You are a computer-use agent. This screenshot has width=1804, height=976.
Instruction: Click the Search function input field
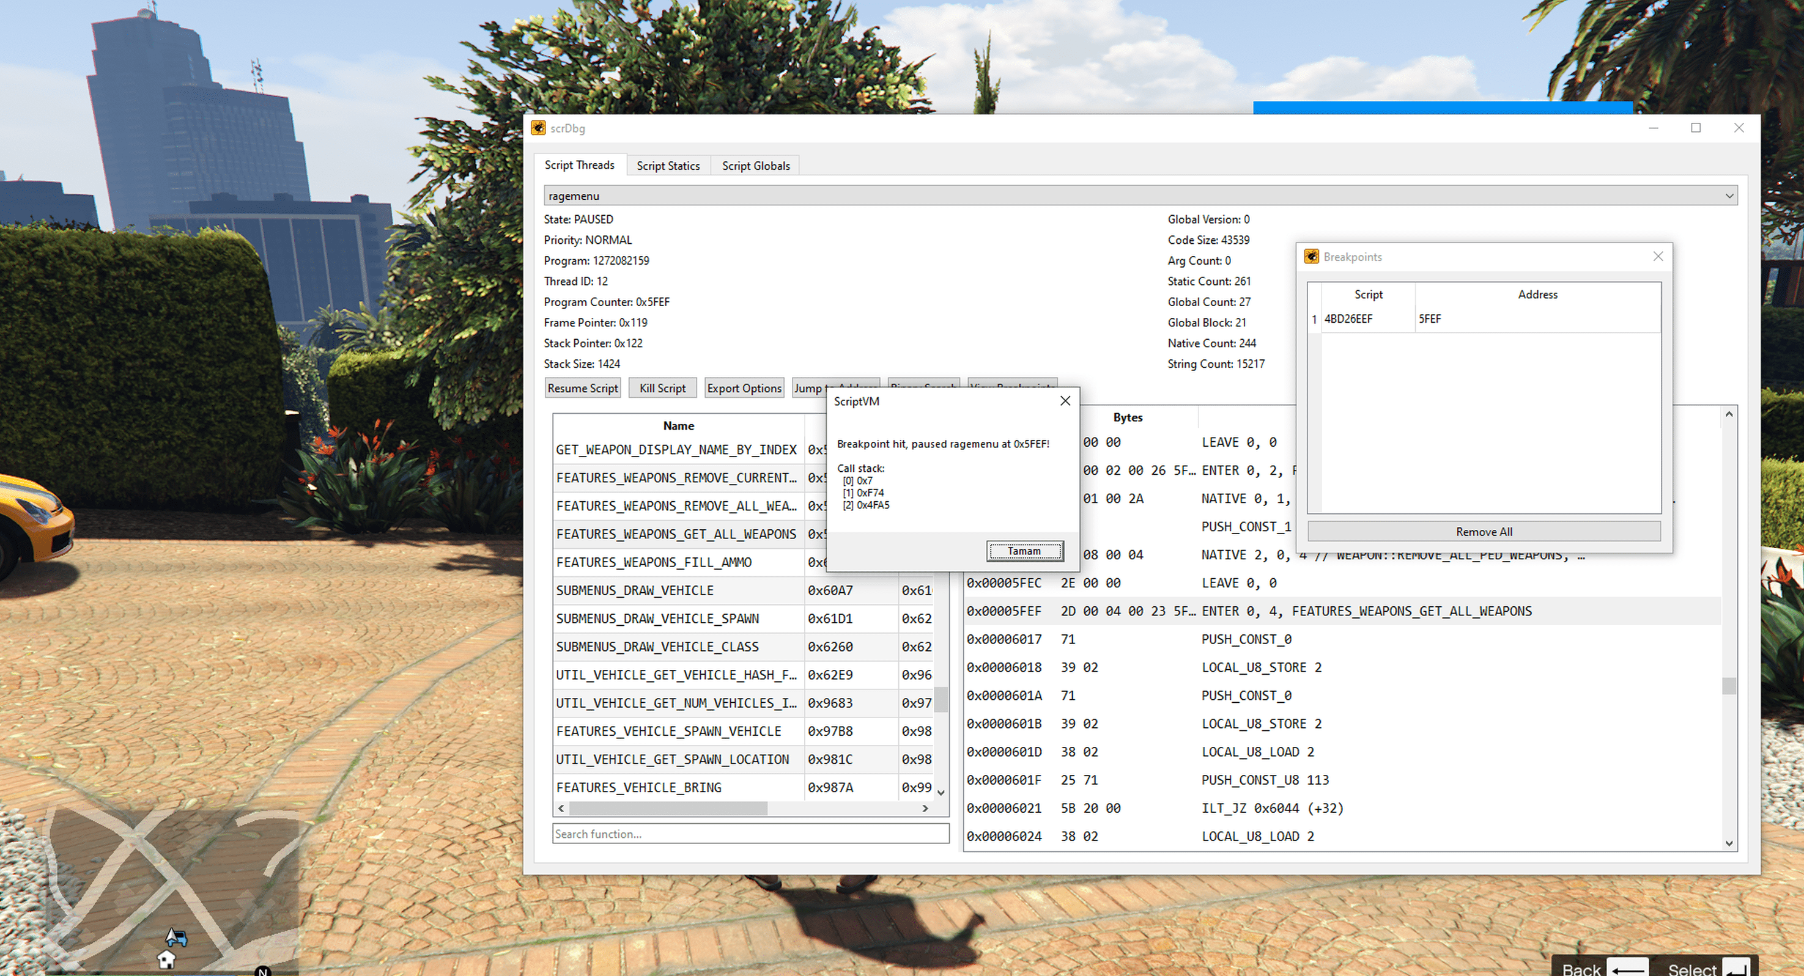(749, 833)
